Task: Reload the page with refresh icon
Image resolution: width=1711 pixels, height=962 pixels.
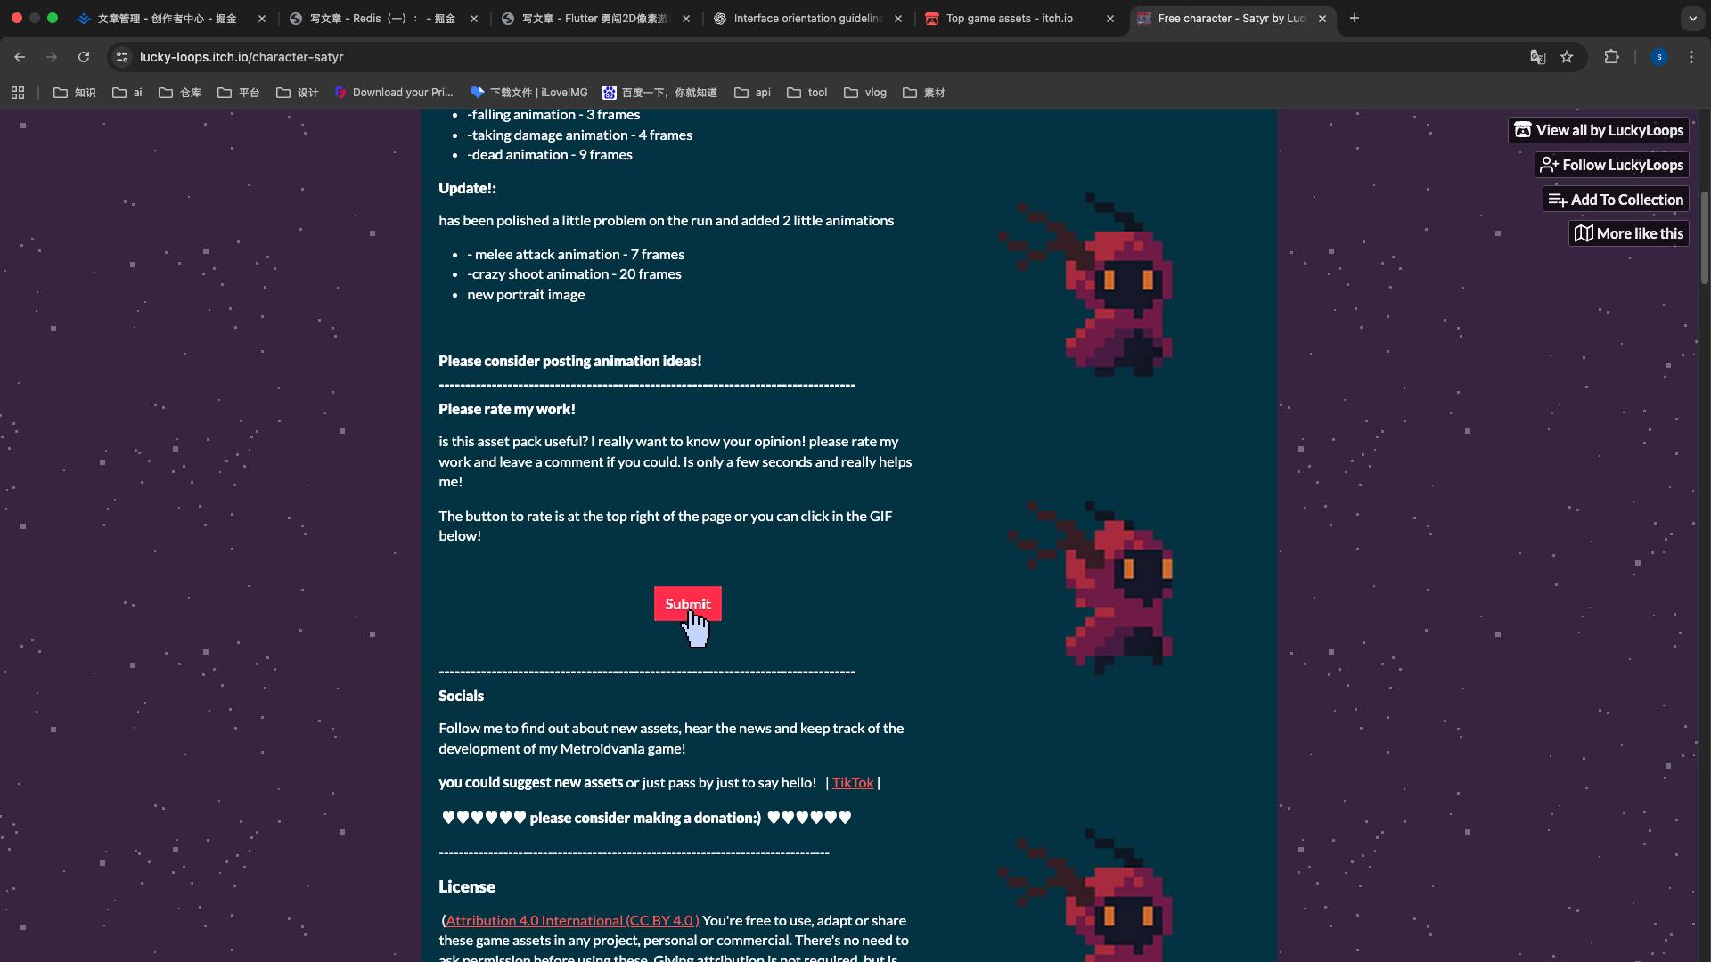Action: point(84,57)
